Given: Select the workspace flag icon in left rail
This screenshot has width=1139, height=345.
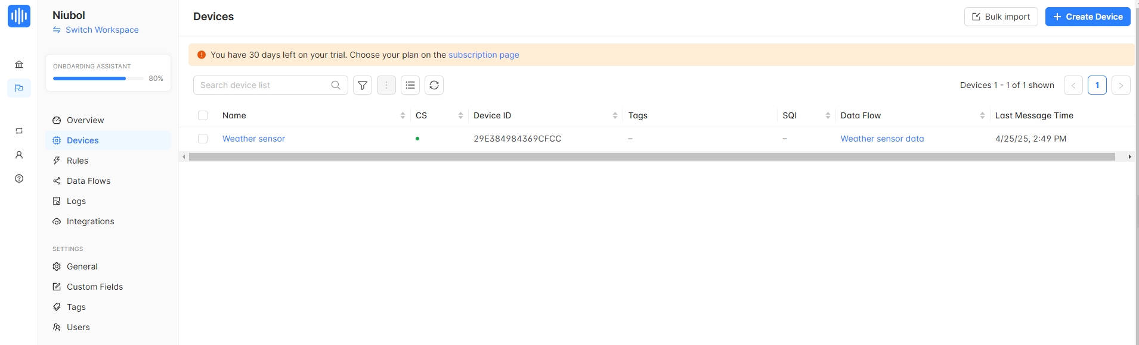Looking at the screenshot, I should coord(19,88).
